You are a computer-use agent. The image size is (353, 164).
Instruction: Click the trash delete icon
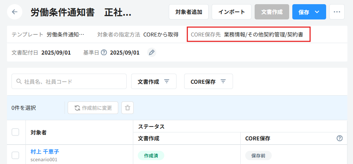click(x=127, y=108)
